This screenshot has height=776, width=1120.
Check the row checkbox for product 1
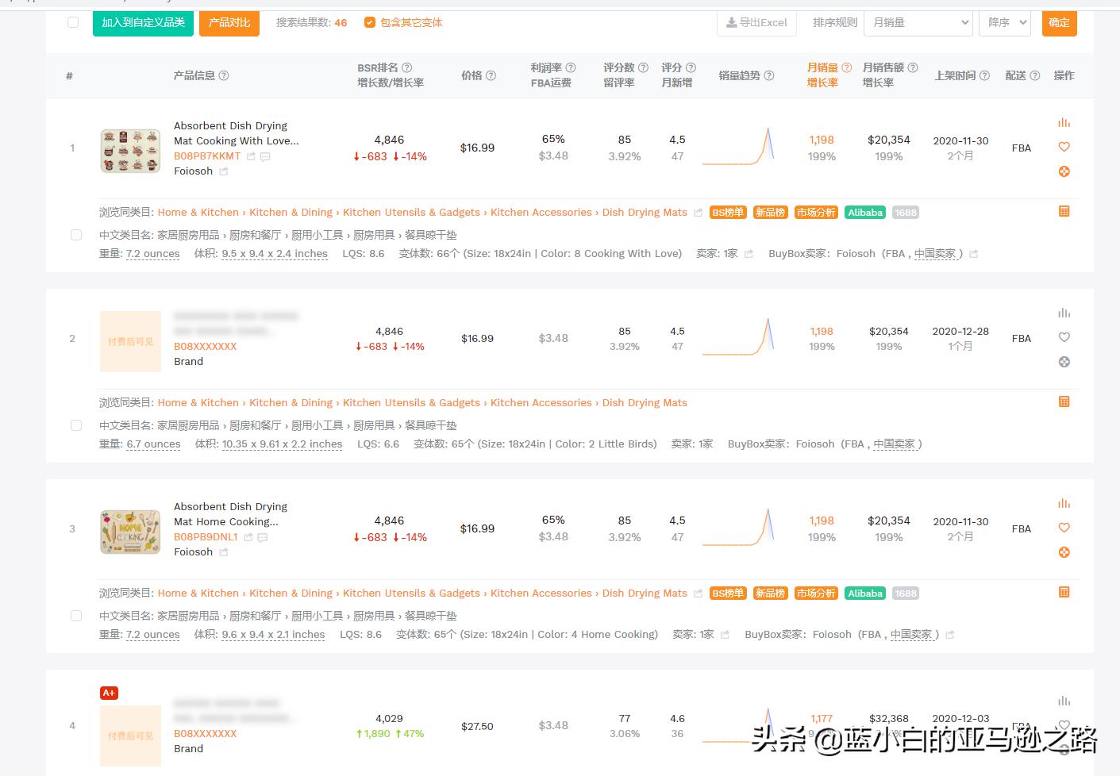(x=76, y=235)
